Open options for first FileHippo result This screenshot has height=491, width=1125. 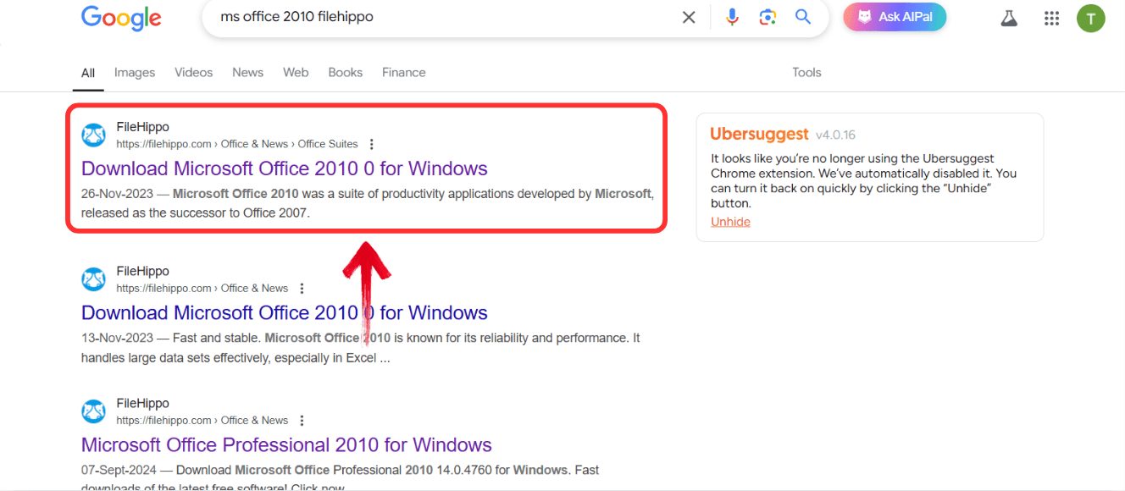point(372,145)
